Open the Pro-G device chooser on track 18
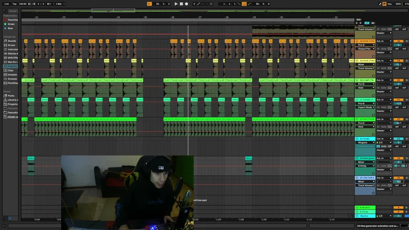 click(x=366, y=45)
